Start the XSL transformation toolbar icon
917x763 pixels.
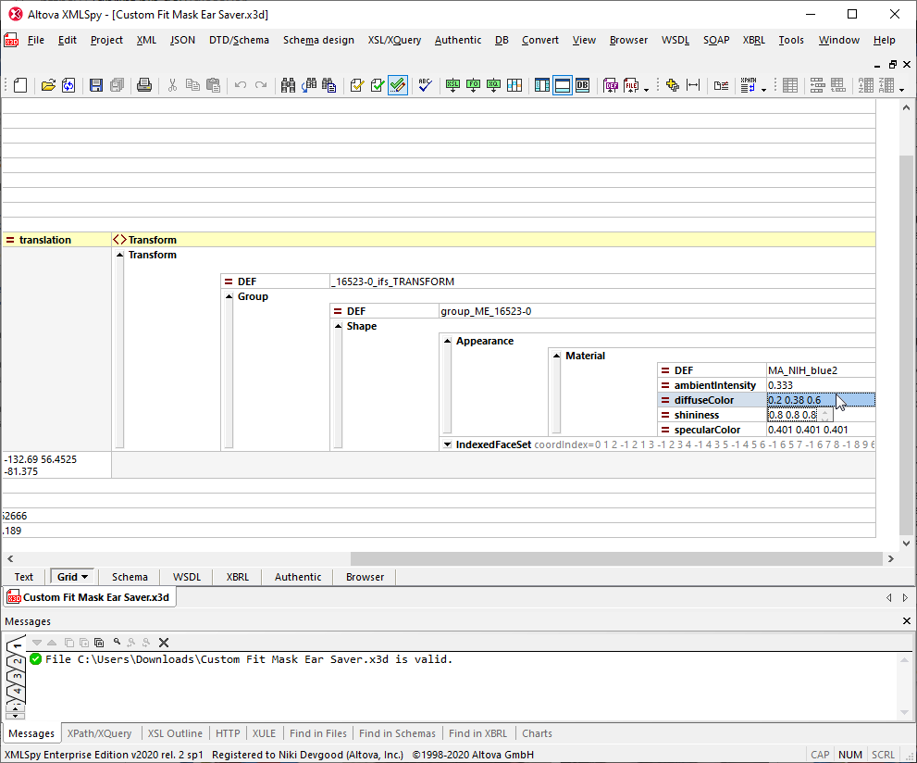[452, 84]
